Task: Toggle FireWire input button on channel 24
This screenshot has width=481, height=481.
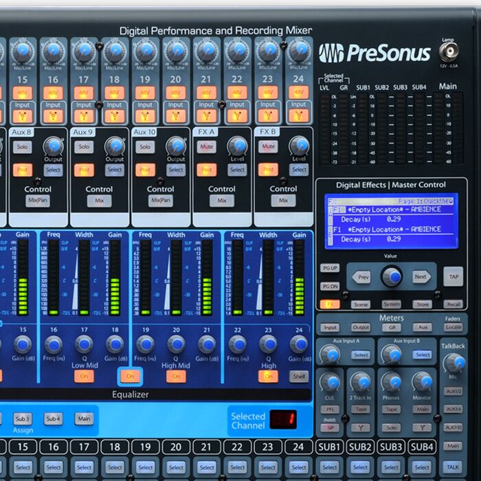Action: click(x=298, y=115)
